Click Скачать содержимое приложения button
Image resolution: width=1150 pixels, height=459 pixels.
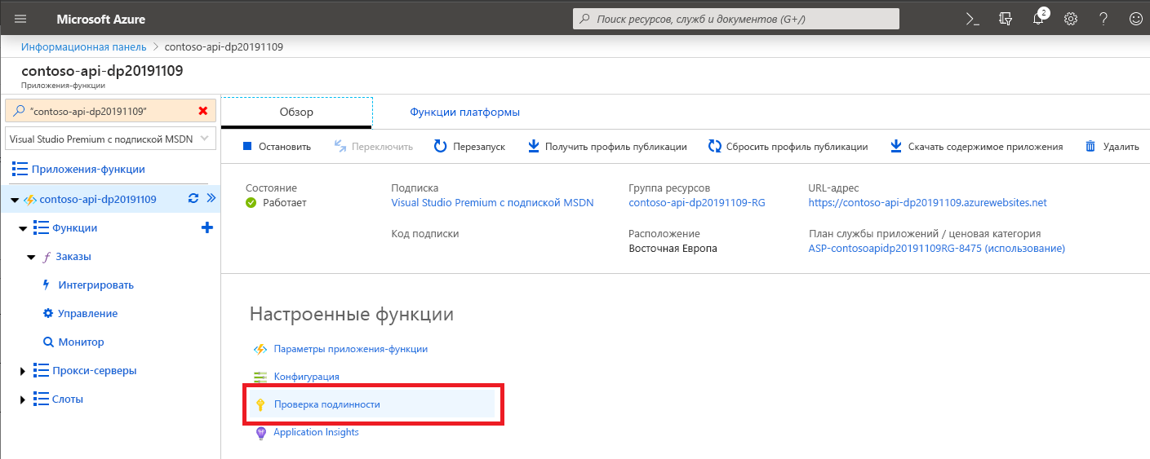click(x=976, y=147)
